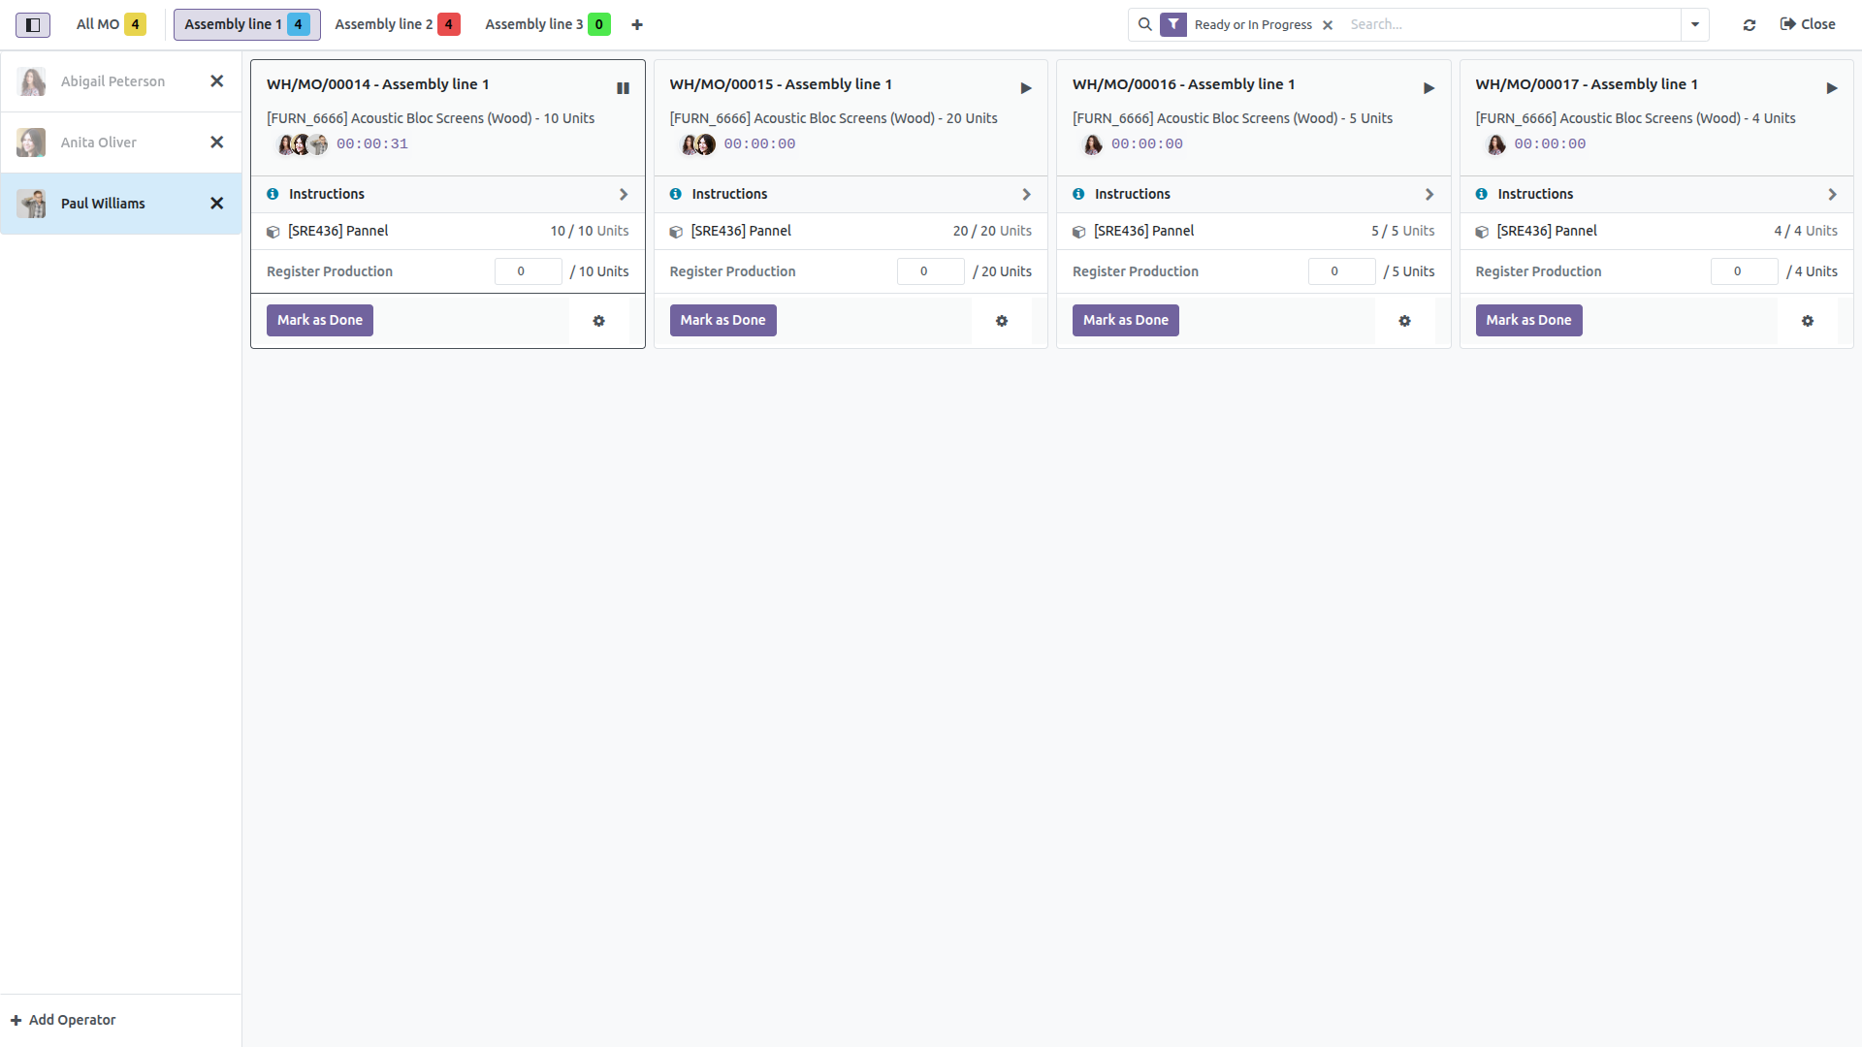The height and width of the screenshot is (1047, 1862).
Task: Open the gear menu on WH/MO/00014 card
Action: point(599,321)
